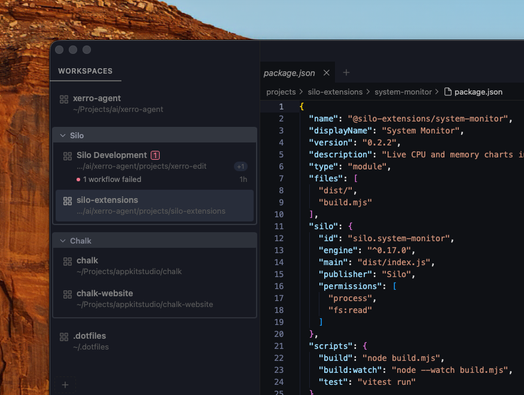Open the .dotfiles workspace

[x=154, y=341]
